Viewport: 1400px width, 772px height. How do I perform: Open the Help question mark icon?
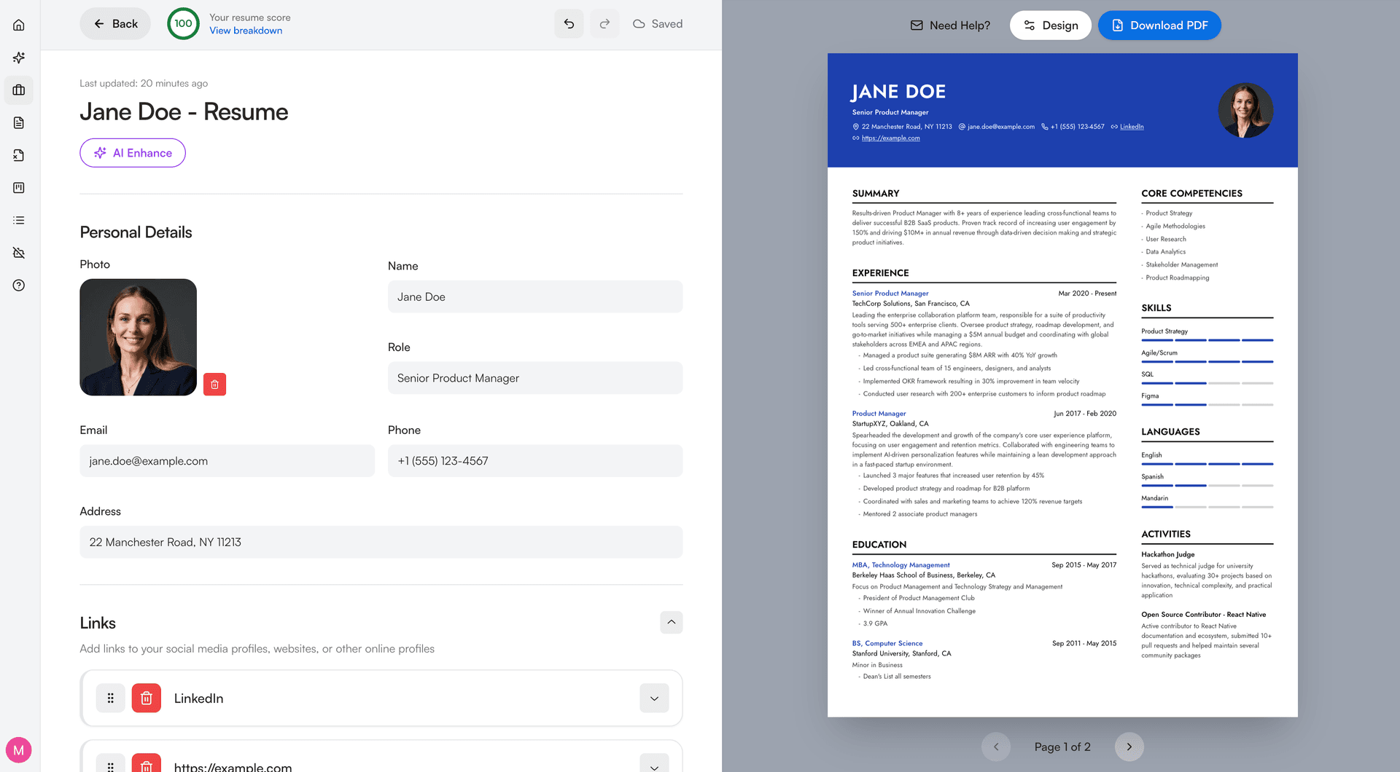[x=18, y=285]
